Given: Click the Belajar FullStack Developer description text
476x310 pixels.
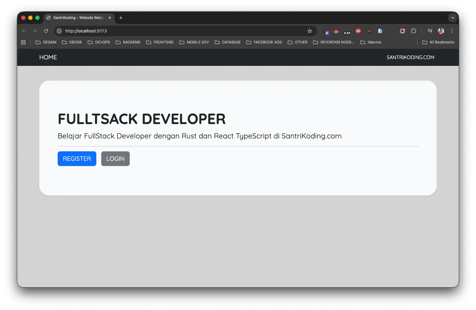Looking at the screenshot, I should tap(200, 136).
